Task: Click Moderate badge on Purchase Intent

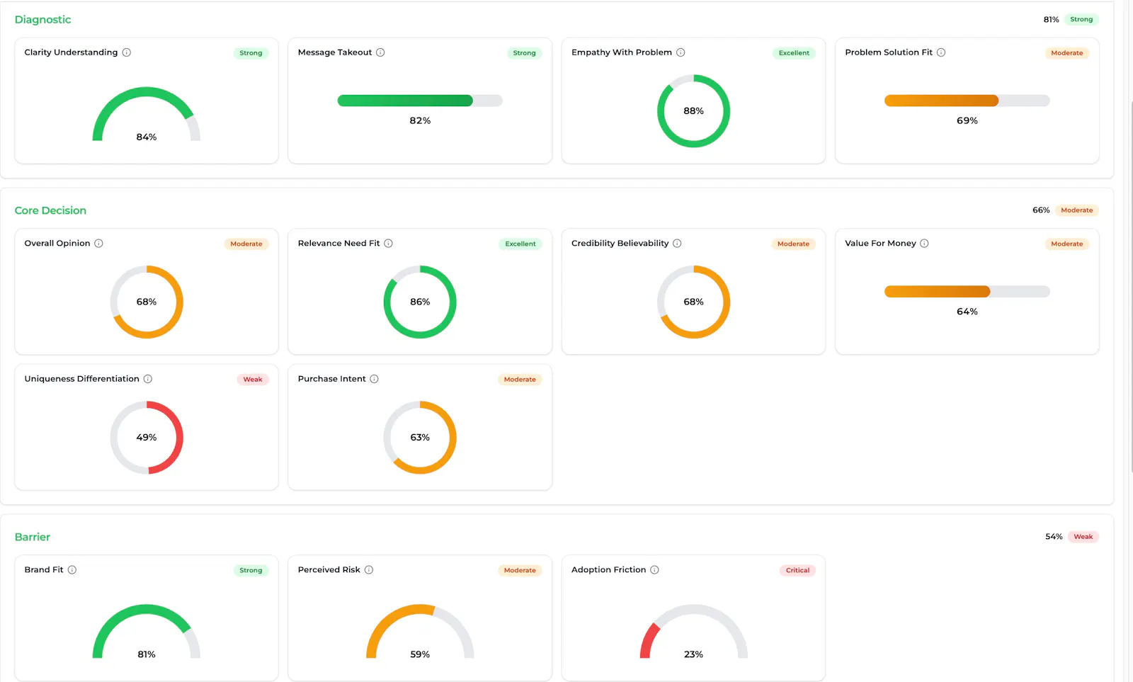Action: tap(520, 380)
